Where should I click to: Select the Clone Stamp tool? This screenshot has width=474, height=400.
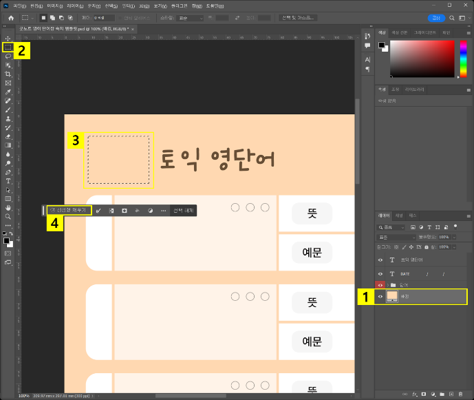[x=8, y=118]
